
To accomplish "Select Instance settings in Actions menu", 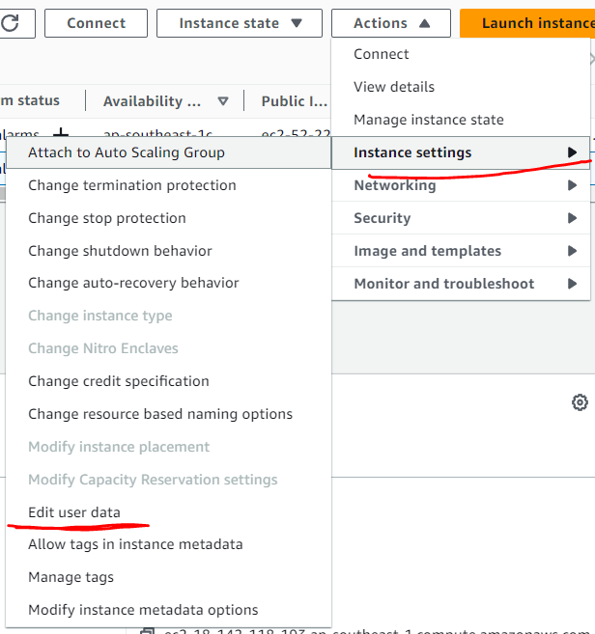I will click(x=461, y=152).
